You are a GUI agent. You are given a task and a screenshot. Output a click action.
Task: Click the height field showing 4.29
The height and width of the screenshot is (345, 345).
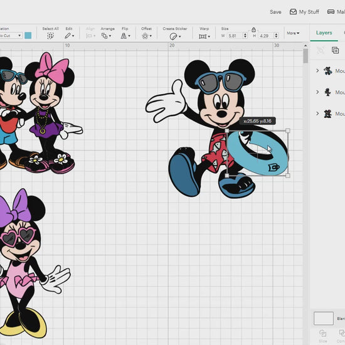[266, 36]
